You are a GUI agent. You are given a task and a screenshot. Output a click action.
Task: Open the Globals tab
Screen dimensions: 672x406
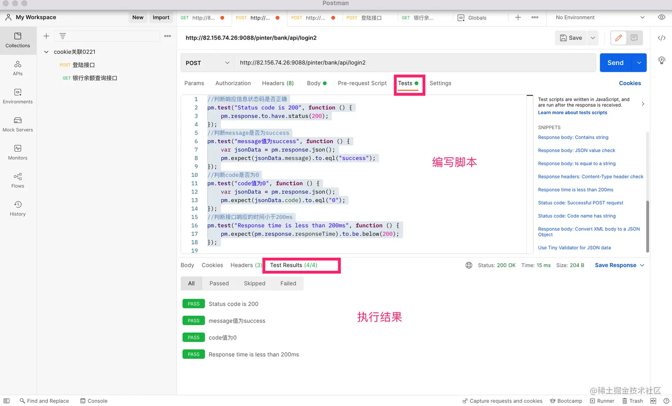point(472,18)
